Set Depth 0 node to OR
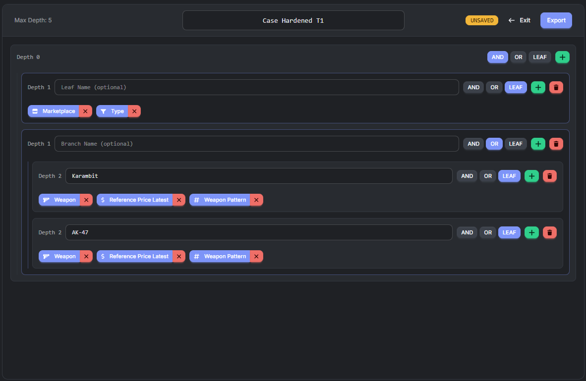 519,57
